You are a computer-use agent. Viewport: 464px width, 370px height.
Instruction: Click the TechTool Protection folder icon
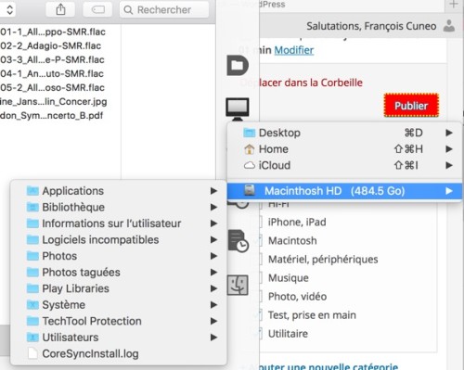click(x=32, y=321)
